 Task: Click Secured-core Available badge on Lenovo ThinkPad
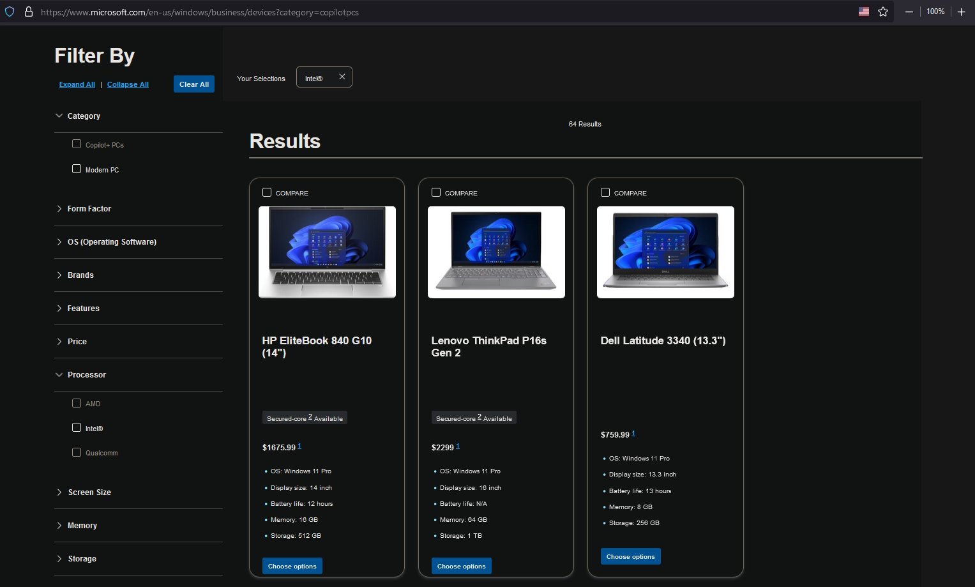[x=474, y=418]
